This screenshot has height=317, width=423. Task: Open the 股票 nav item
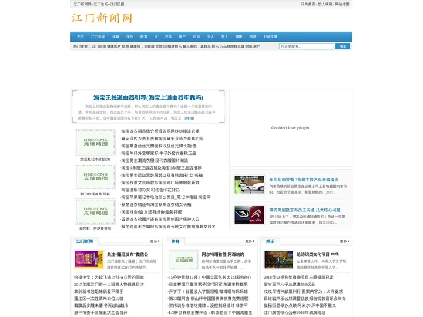point(144,36)
